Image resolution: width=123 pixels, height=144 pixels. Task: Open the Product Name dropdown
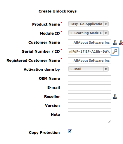click(88, 24)
